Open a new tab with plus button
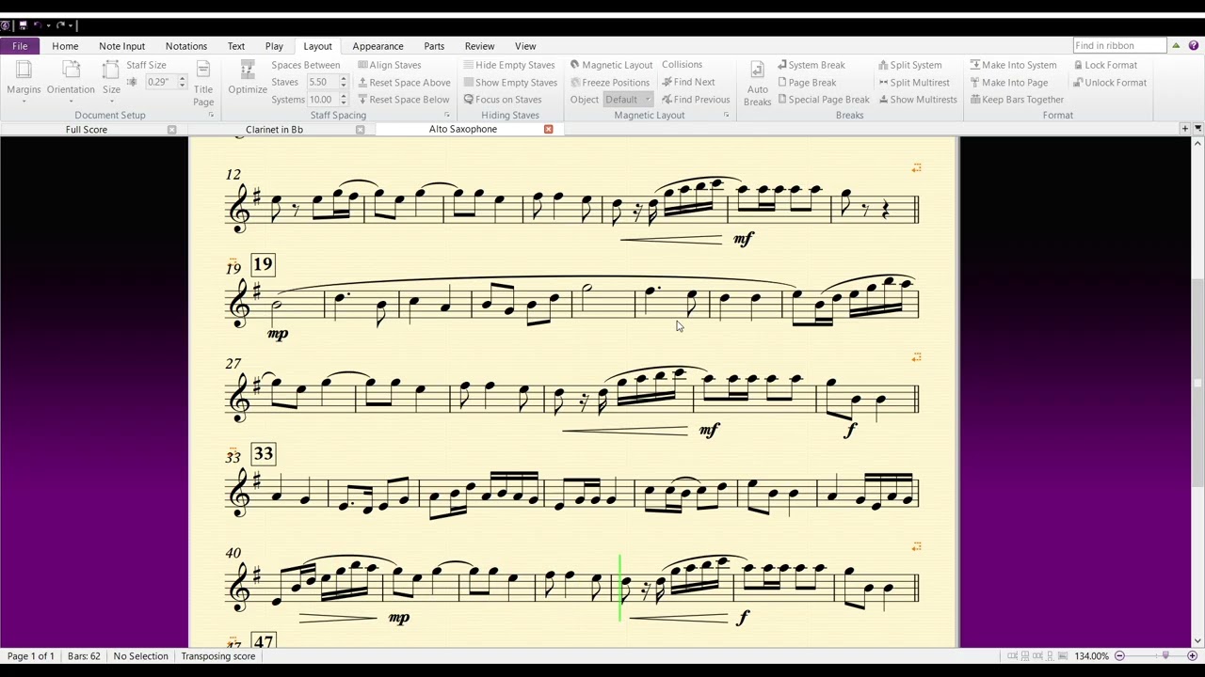The image size is (1205, 677). 1185,128
